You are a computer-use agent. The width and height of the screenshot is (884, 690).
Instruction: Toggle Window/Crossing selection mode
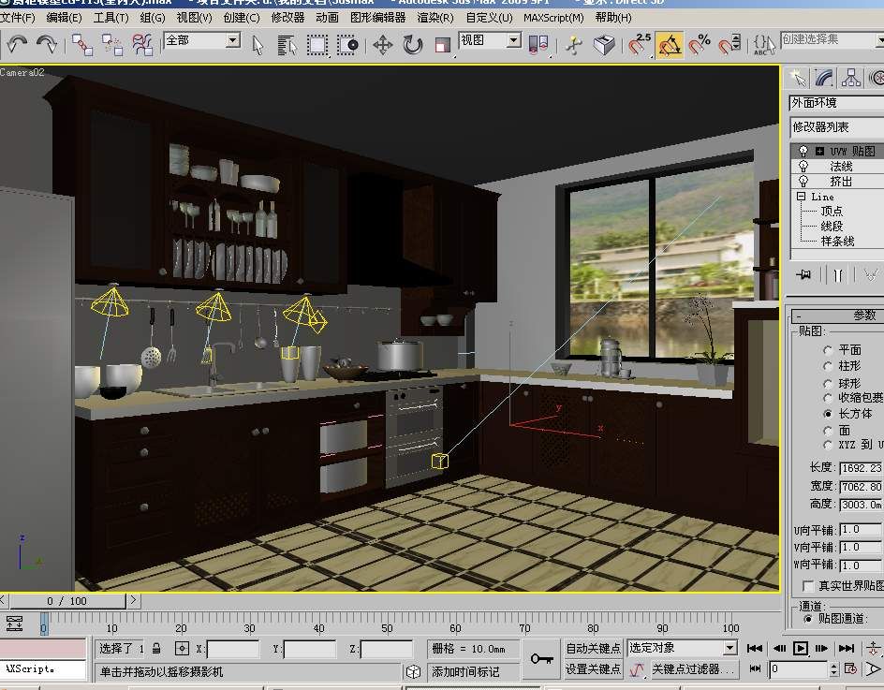coord(347,45)
